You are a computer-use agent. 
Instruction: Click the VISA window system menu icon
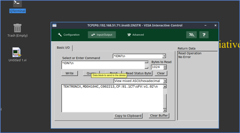pos(54,25)
